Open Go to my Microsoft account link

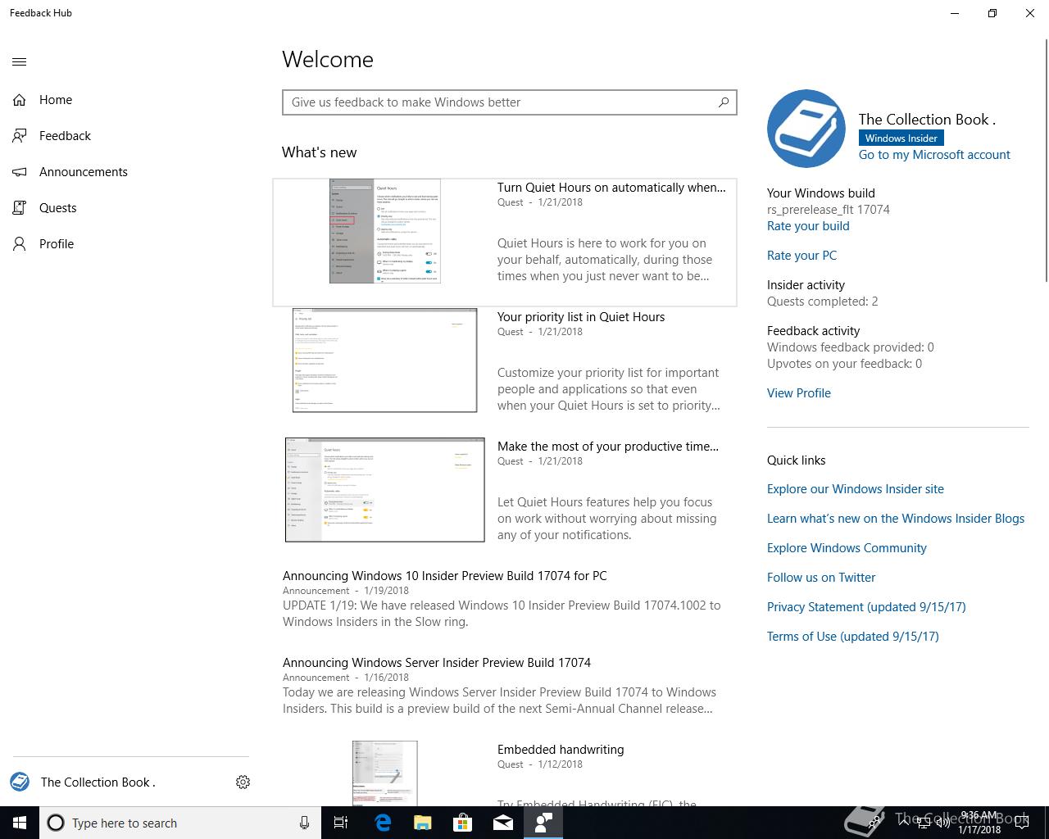pos(934,155)
